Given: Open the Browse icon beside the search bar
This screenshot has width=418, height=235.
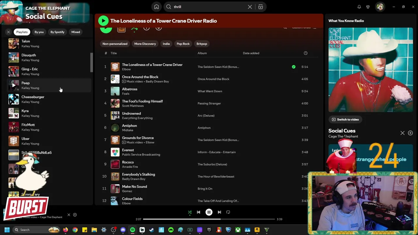Looking at the screenshot, I should [261, 7].
